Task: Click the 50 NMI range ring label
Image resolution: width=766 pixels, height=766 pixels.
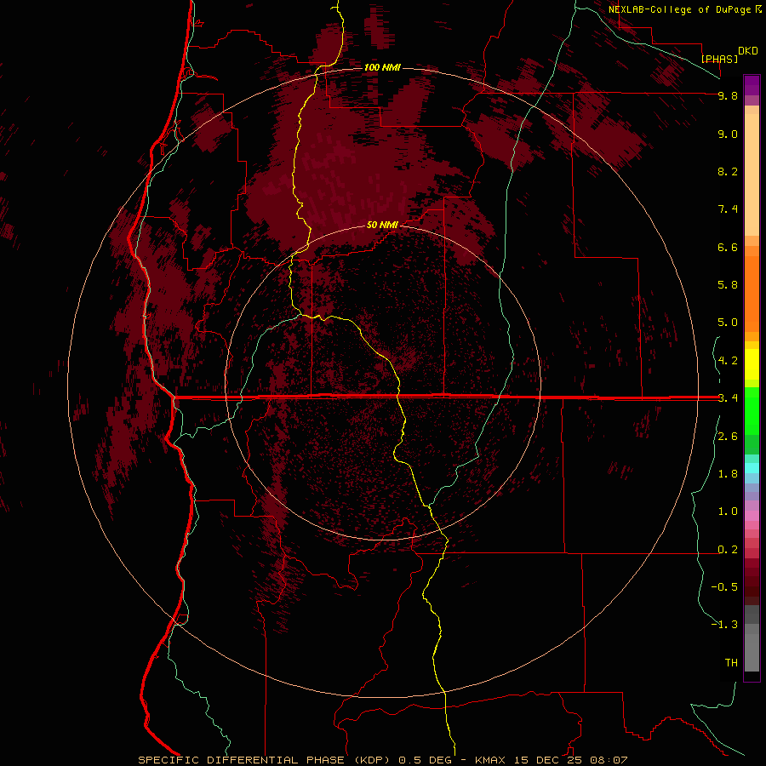Action: (382, 225)
